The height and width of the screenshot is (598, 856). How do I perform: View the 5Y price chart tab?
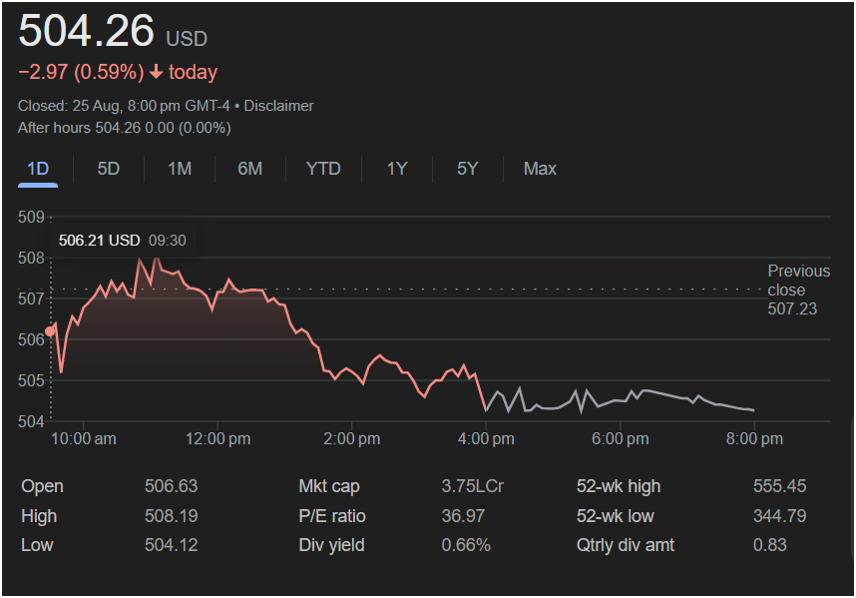pos(468,169)
